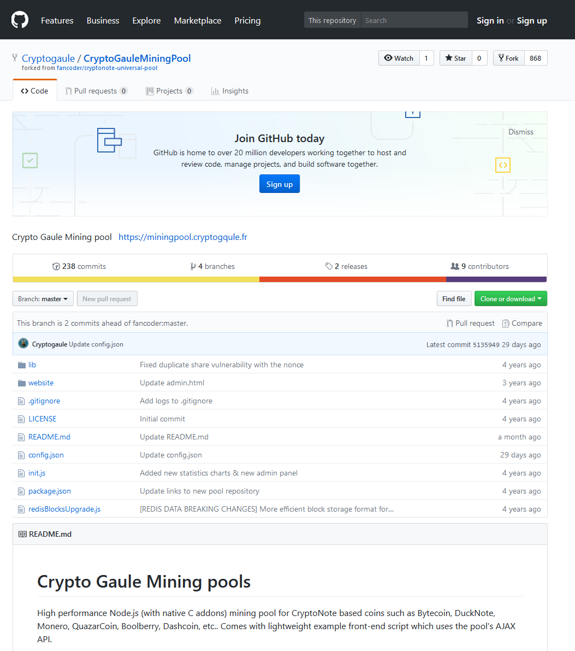Switch to the Code tab
This screenshot has height=651, width=575.
coord(34,91)
